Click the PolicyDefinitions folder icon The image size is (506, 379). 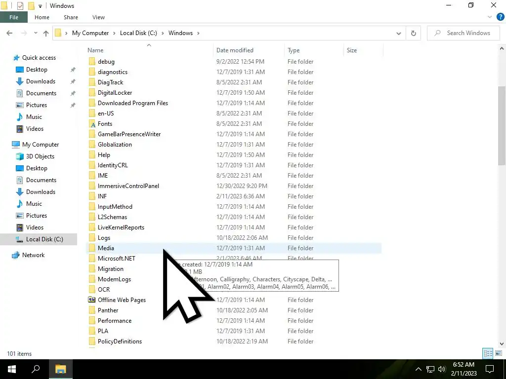tap(92, 341)
